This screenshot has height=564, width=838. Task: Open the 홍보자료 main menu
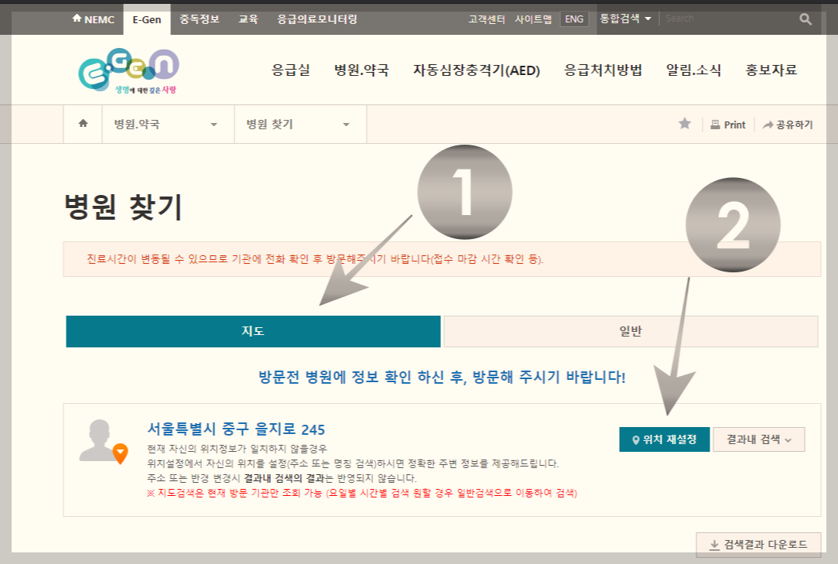771,70
